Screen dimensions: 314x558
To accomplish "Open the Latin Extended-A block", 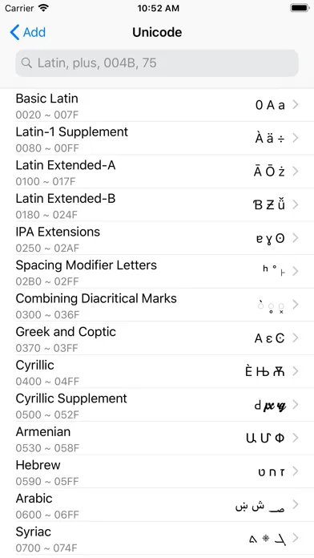I will 157,172.
